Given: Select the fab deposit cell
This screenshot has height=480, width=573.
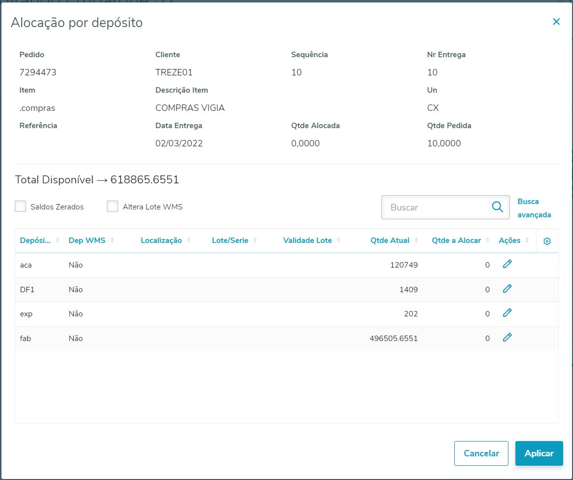Looking at the screenshot, I should click(x=26, y=339).
